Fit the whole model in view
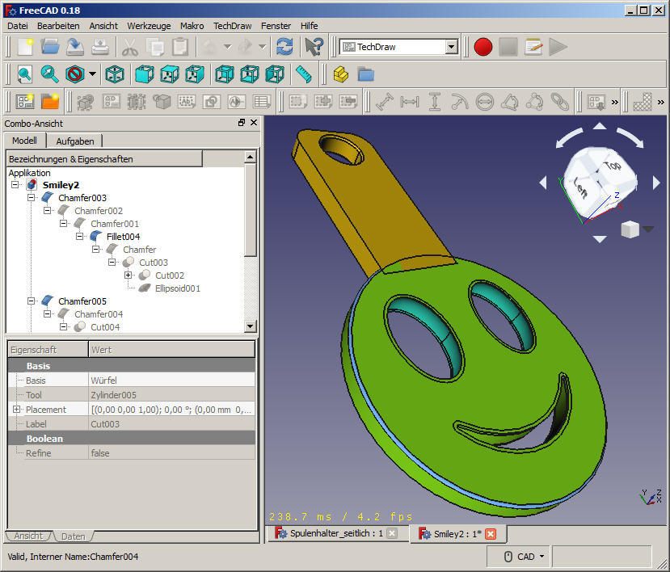Screen dimensions: 670x572 click(x=24, y=75)
